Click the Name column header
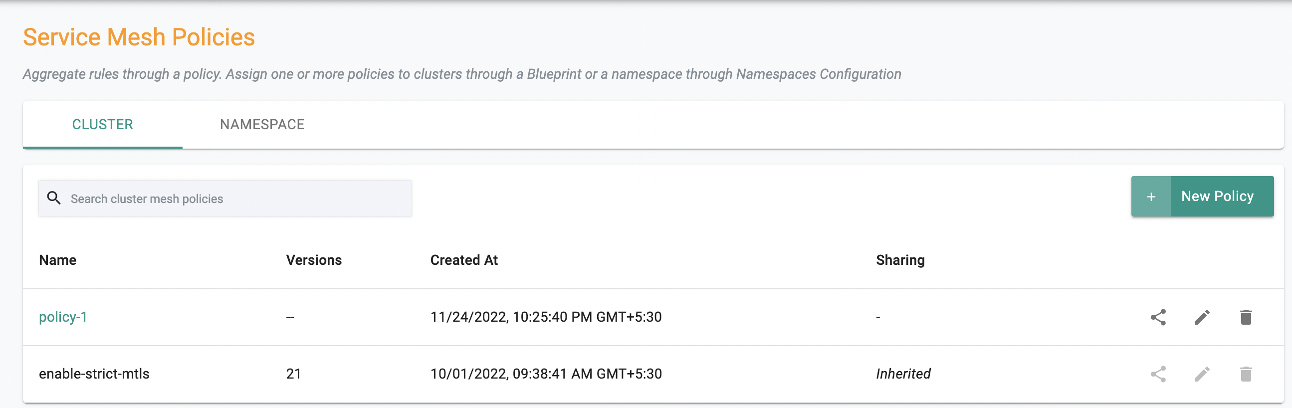 (58, 260)
